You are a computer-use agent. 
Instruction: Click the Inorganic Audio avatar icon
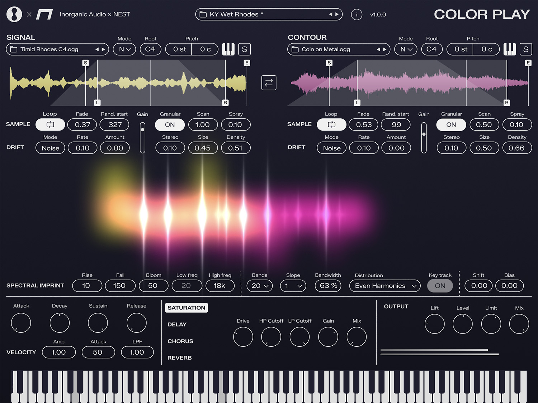tap(14, 14)
